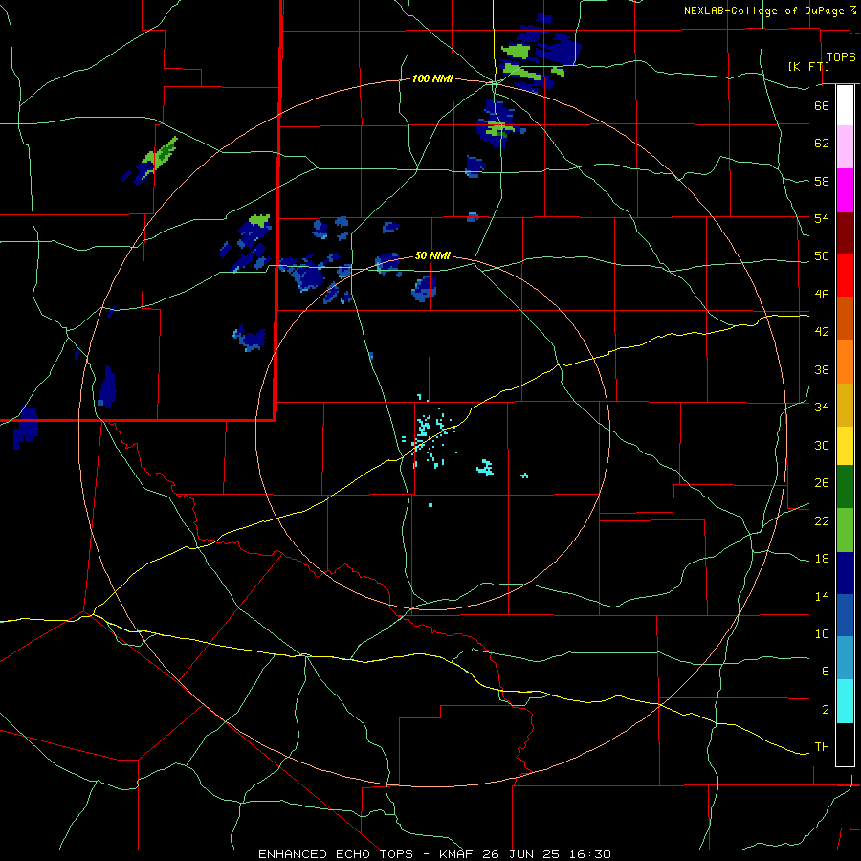Image resolution: width=861 pixels, height=861 pixels.
Task: Select the dark green legend swatch
Action: click(x=845, y=487)
